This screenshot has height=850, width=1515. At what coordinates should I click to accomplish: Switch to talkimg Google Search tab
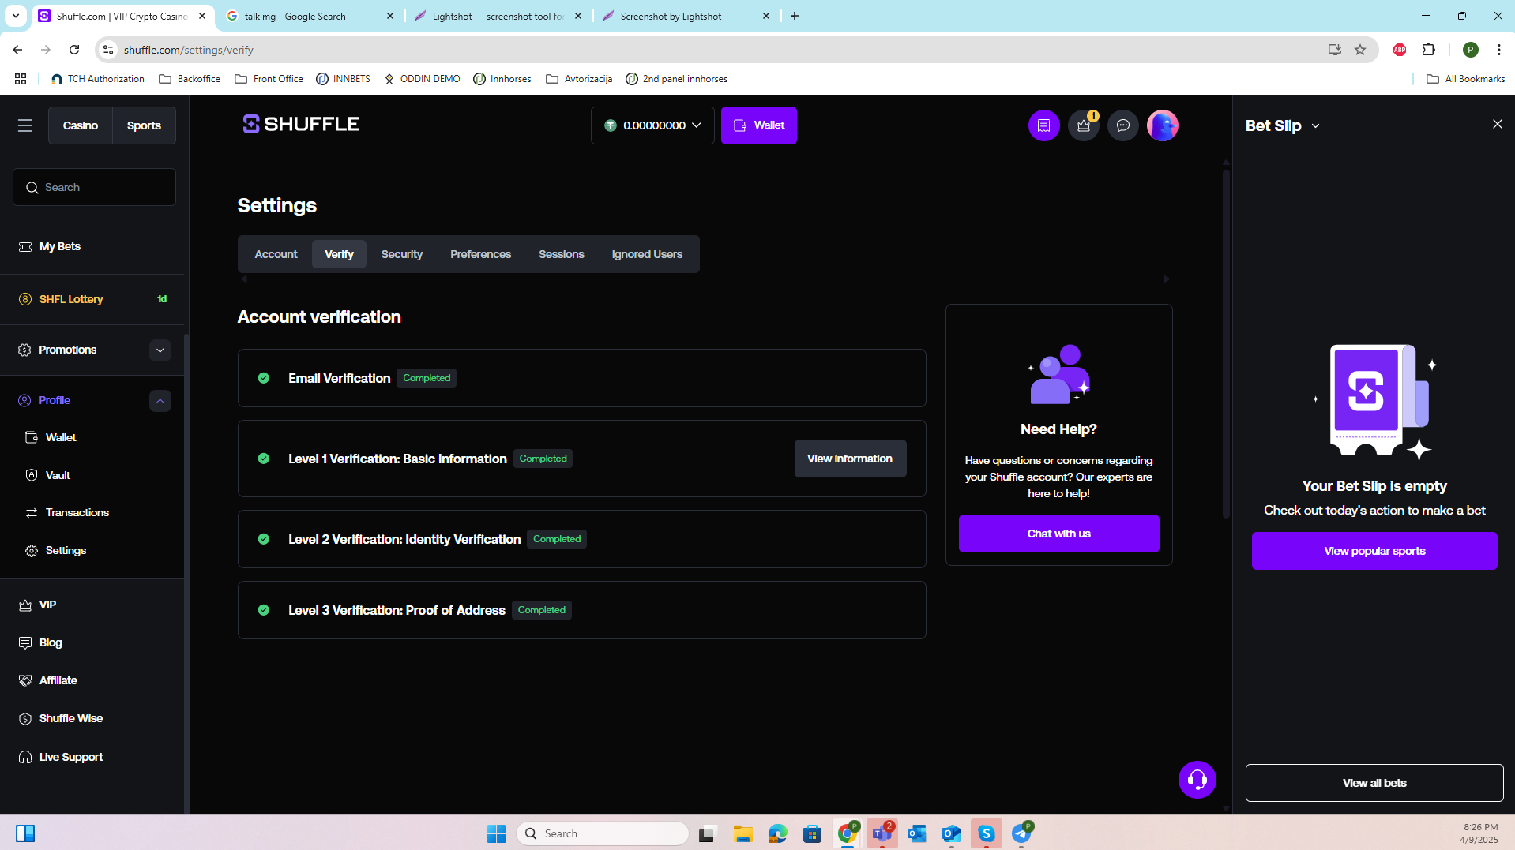(x=309, y=16)
